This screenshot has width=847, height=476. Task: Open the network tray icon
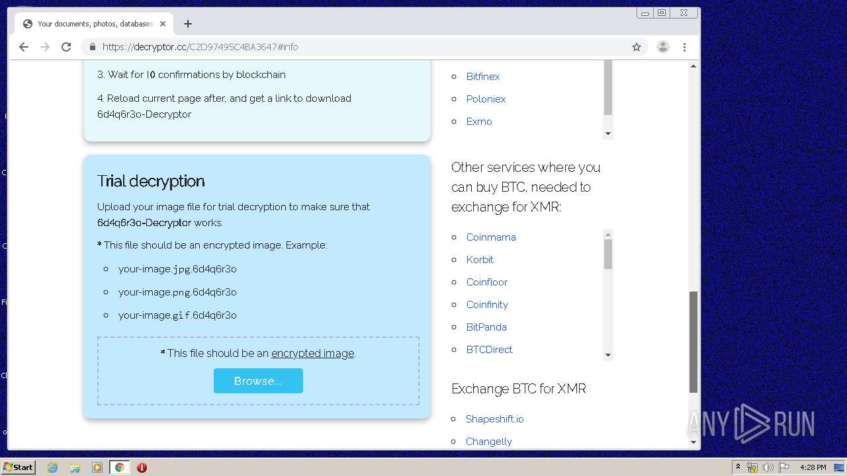(x=752, y=467)
